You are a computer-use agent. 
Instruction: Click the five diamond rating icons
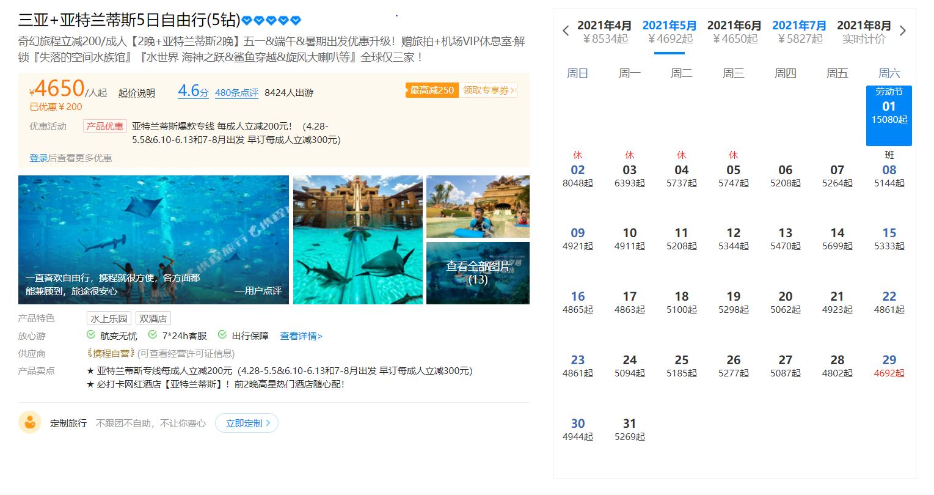[271, 21]
